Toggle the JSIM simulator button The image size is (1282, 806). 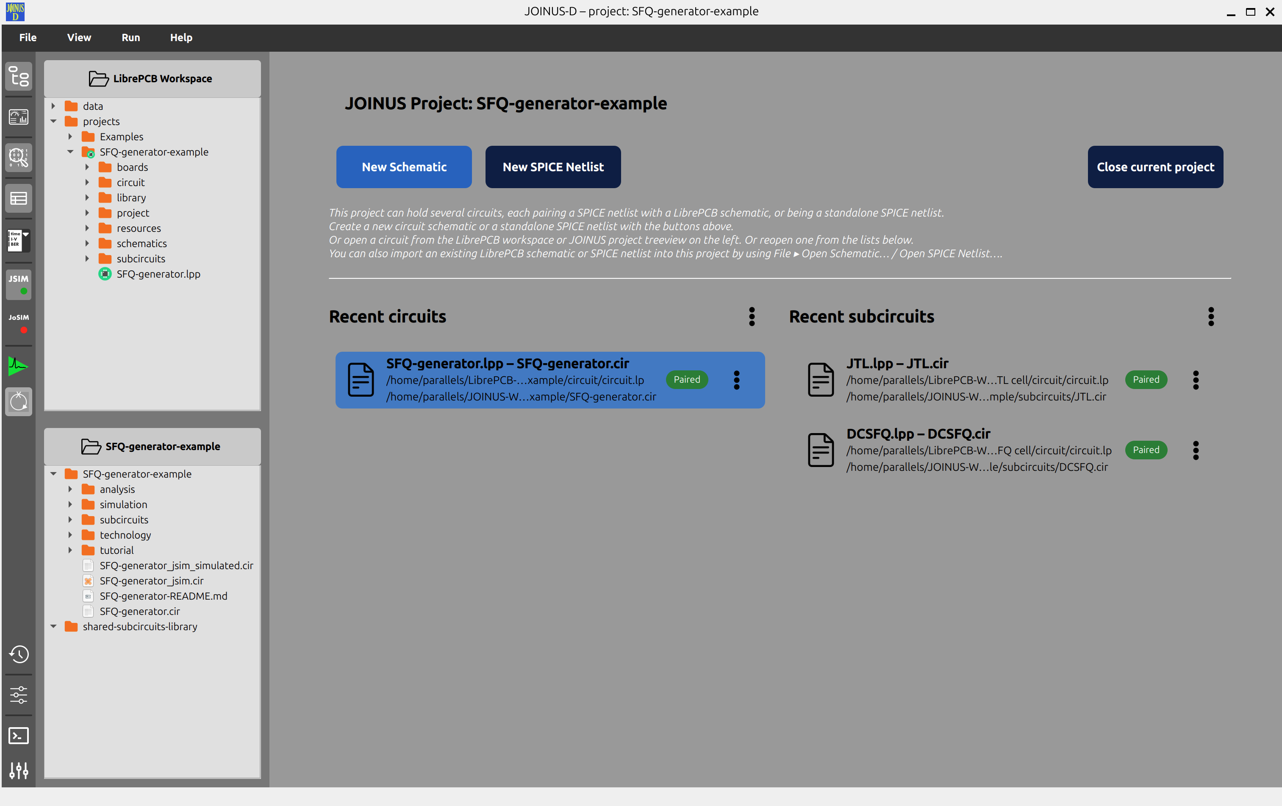(19, 284)
